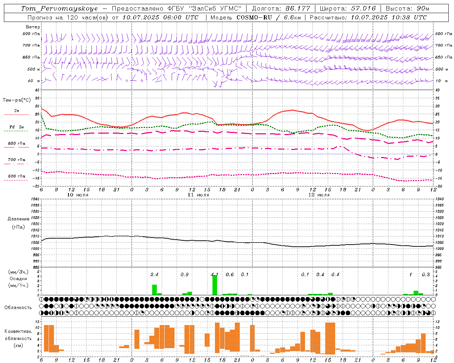Click the "Td 2м" legend entry

click(x=17, y=127)
